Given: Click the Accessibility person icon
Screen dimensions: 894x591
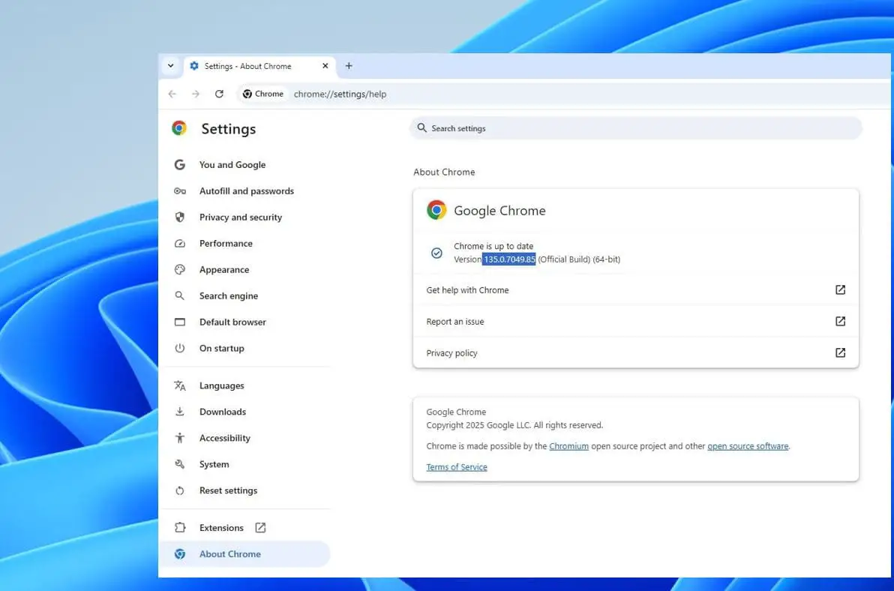Looking at the screenshot, I should click(x=179, y=438).
